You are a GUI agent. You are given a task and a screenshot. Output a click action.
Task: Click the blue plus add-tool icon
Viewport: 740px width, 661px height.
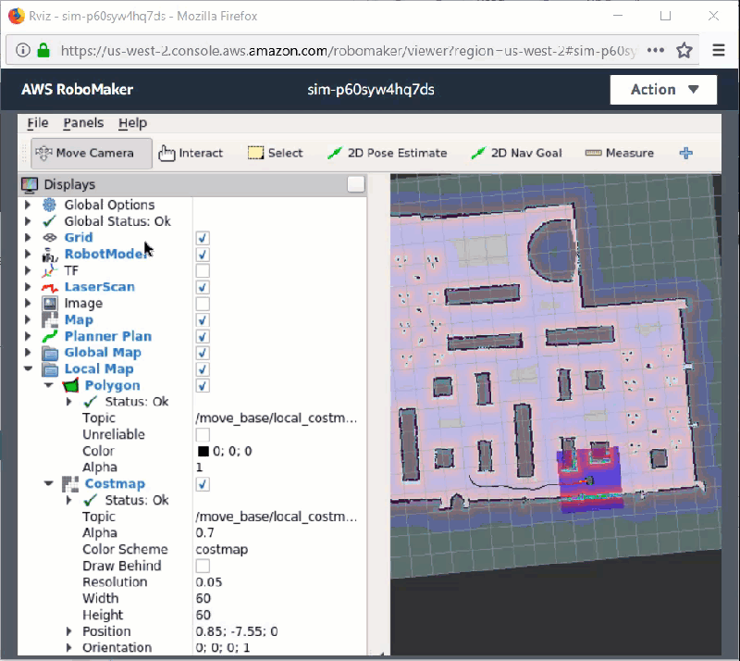click(x=685, y=153)
